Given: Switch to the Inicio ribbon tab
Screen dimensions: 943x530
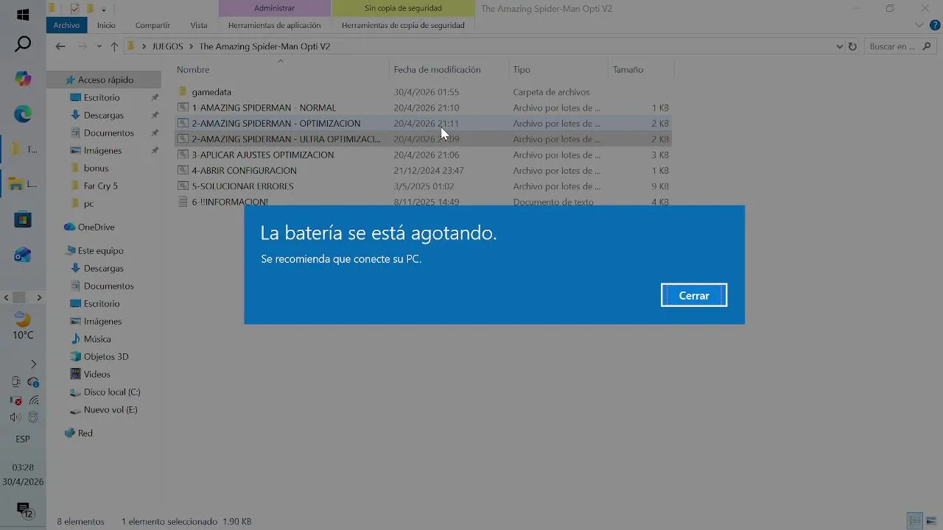Looking at the screenshot, I should point(106,25).
